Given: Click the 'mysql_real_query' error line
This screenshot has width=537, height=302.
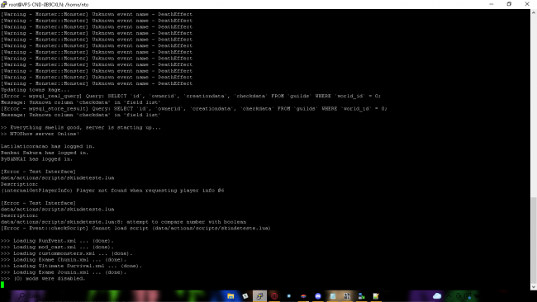Looking at the screenshot, I should click(x=191, y=96).
